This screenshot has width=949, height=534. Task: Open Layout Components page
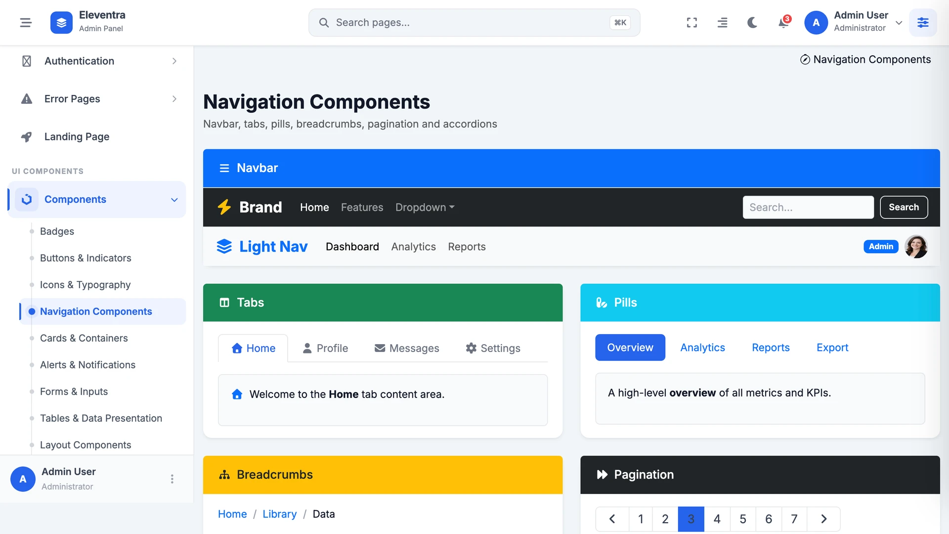tap(86, 445)
